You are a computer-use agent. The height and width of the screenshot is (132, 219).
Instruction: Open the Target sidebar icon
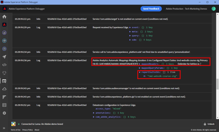coord(4,49)
